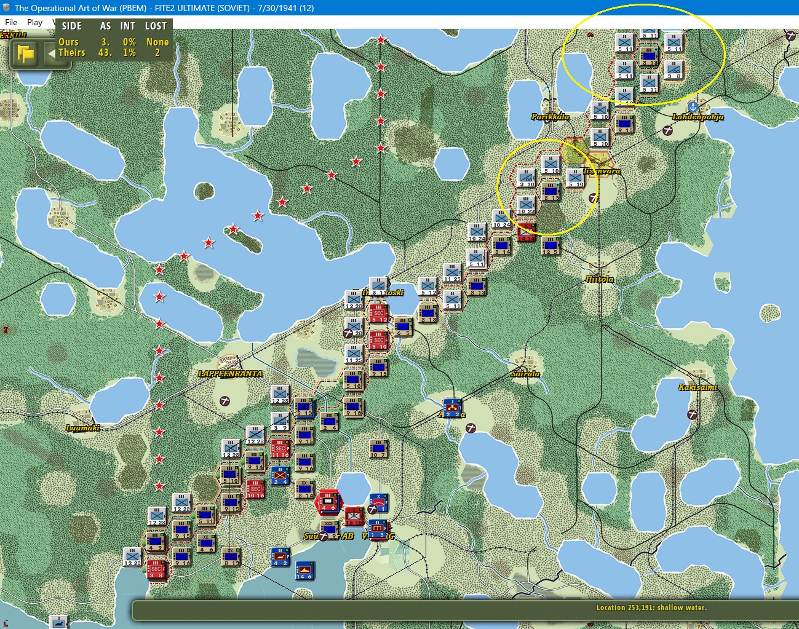Viewport: 799px width, 629px height.
Task: Select the blue fort unit marked 2 2
Action: 452,408
